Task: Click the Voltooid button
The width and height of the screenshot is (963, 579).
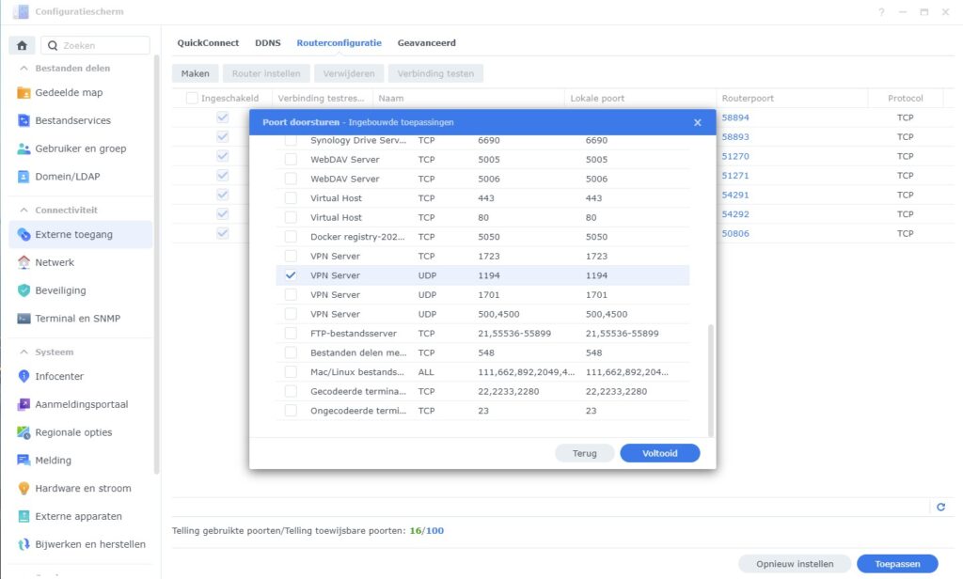Action: point(660,453)
